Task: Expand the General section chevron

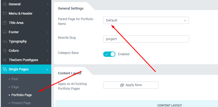Action: tap(47, 4)
